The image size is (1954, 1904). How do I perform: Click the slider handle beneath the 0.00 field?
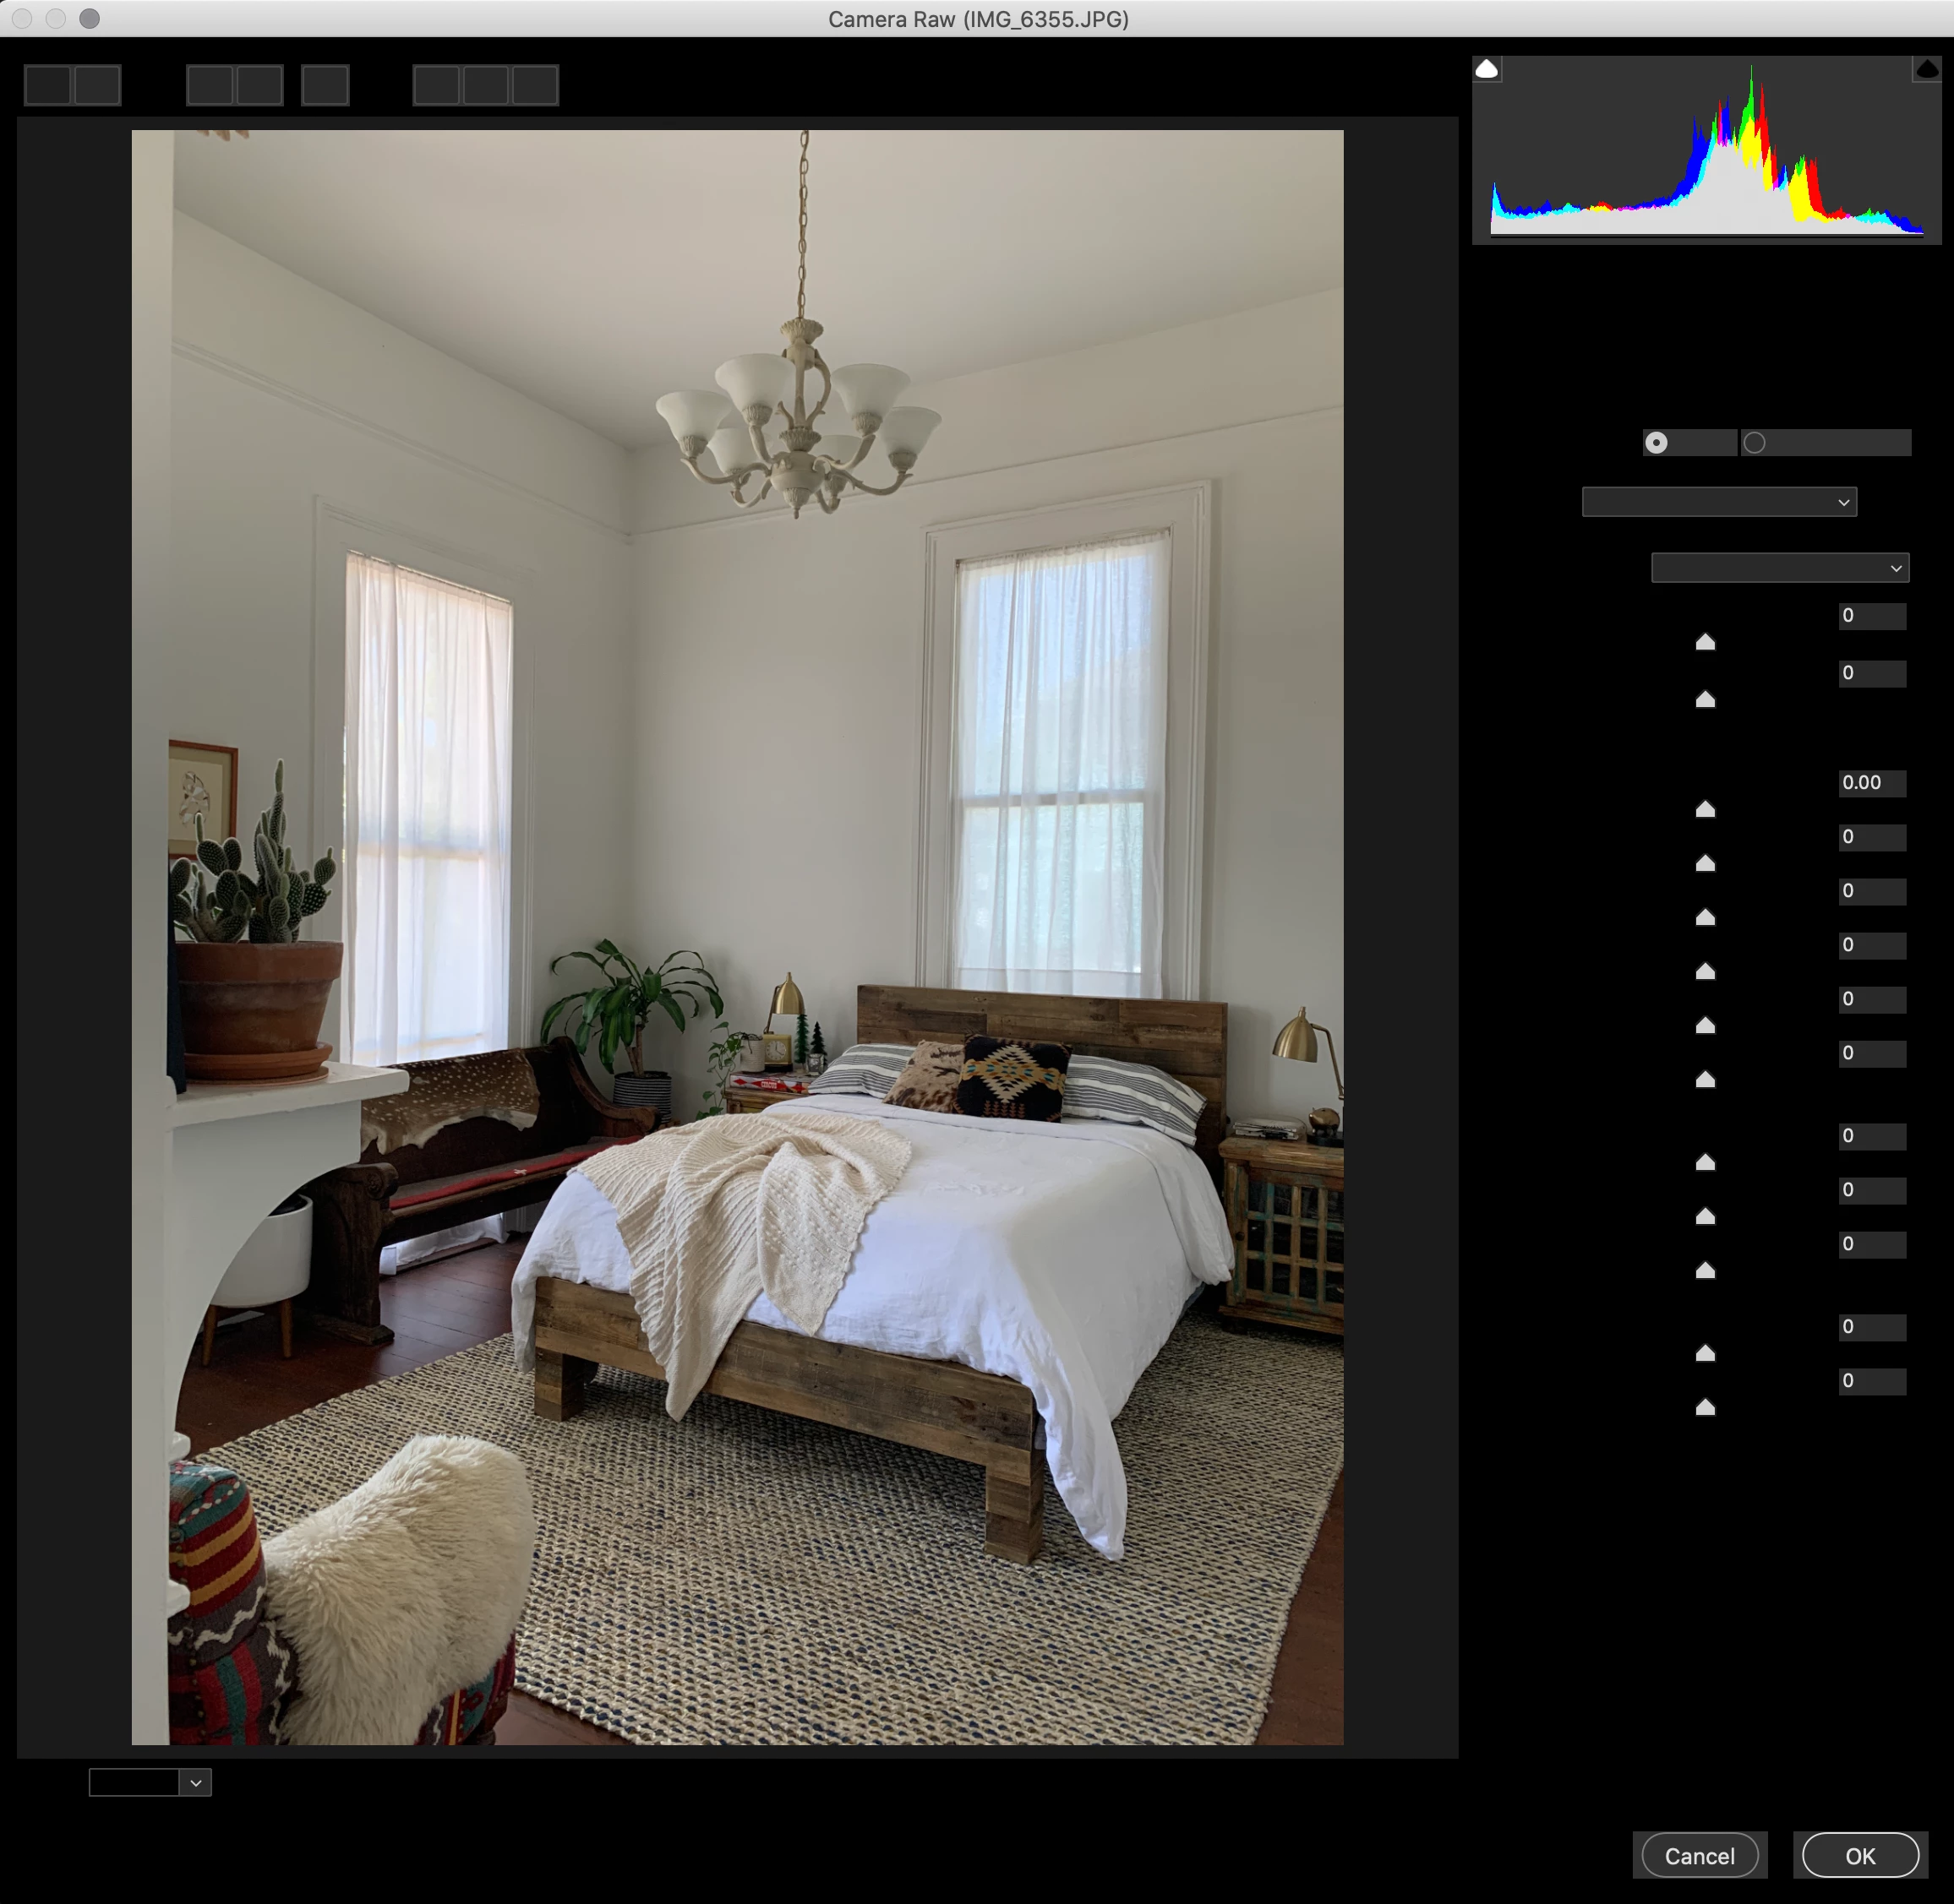tap(1705, 809)
